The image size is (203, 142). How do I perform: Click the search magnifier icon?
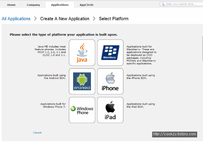pyautogui.click(x=163, y=4)
